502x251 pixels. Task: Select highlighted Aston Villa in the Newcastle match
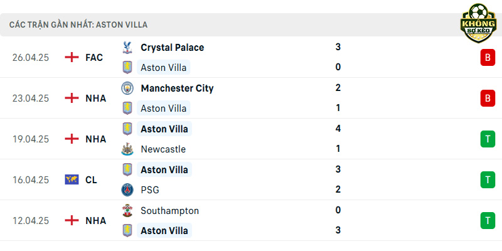click(164, 129)
